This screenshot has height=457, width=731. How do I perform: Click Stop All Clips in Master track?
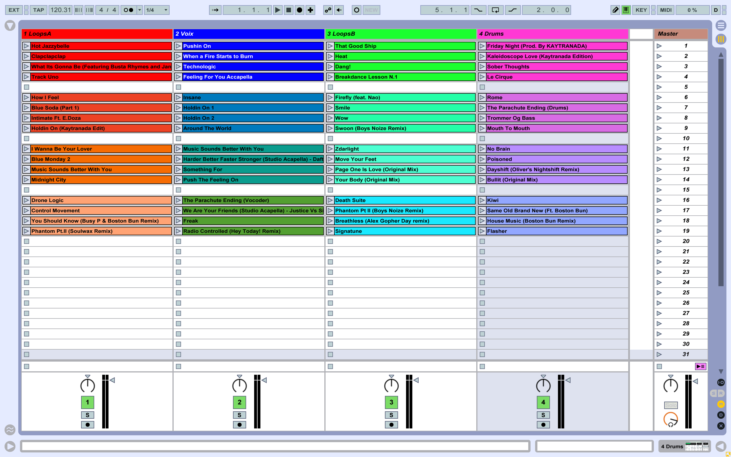[x=659, y=366]
